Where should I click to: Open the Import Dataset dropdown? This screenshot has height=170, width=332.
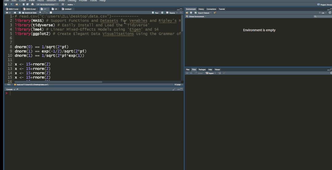click(203, 13)
